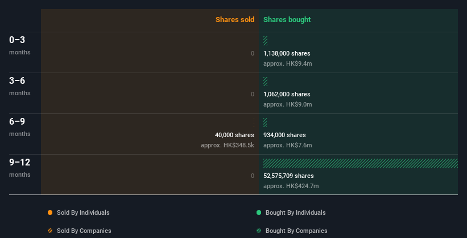
Task: Select the 0–3 months hatched bought bar
Action: click(x=266, y=41)
